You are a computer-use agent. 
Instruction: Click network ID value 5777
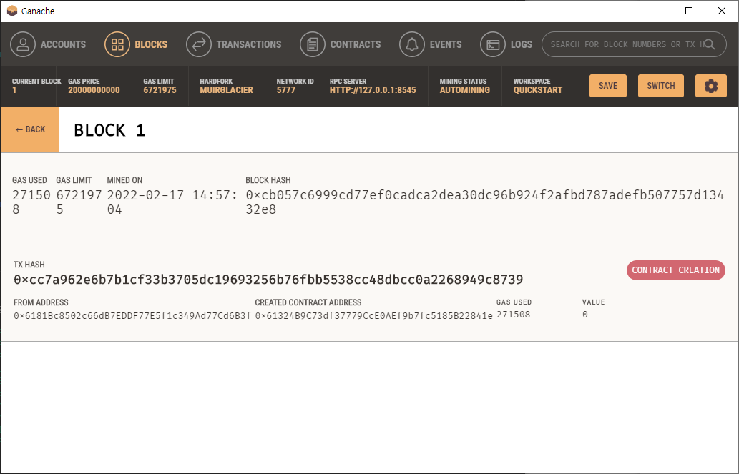coord(286,90)
